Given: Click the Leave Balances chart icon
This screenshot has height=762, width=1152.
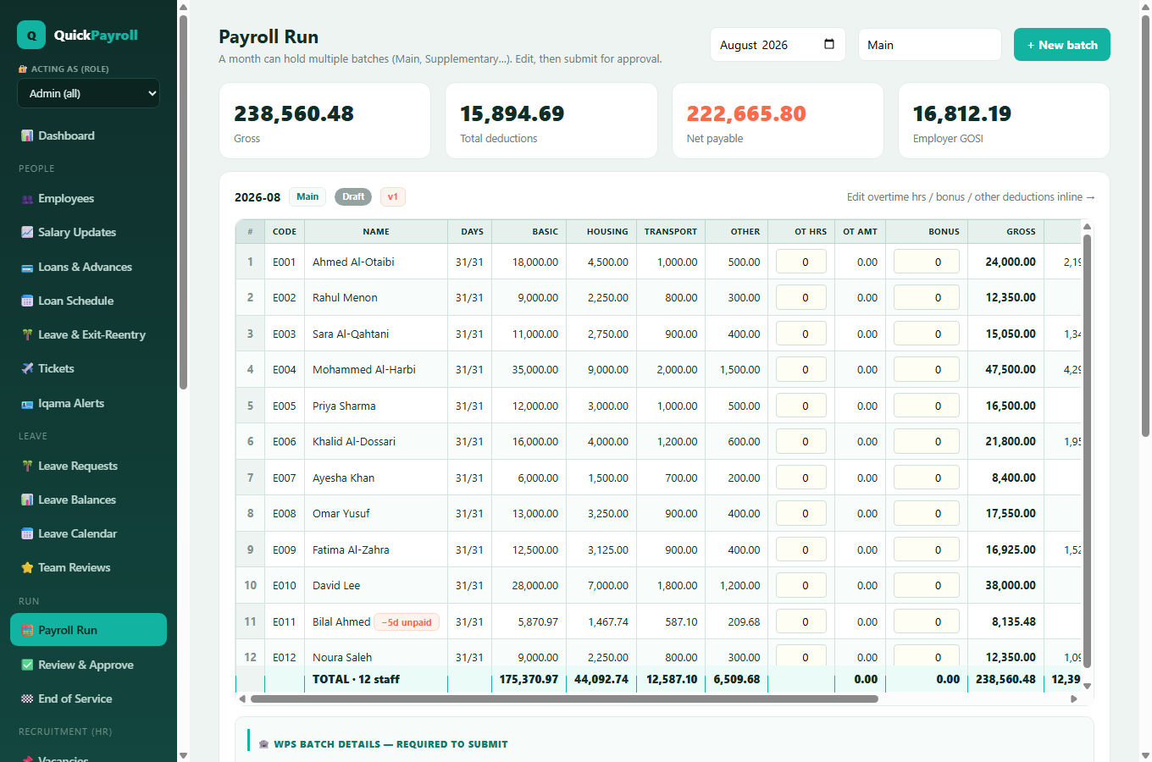Looking at the screenshot, I should (27, 500).
